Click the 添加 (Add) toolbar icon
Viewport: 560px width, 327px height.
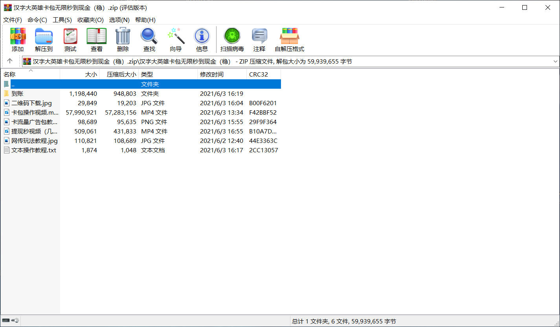pos(18,37)
